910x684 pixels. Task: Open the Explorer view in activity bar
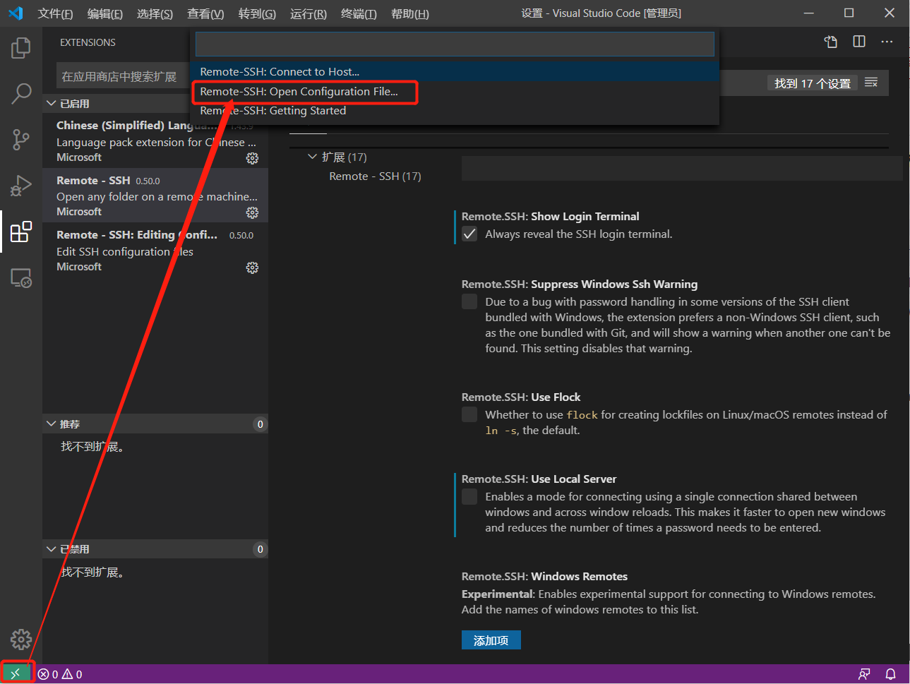[21, 48]
